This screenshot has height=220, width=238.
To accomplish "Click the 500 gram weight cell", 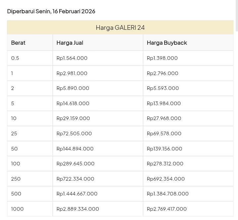I will [x=16, y=194].
